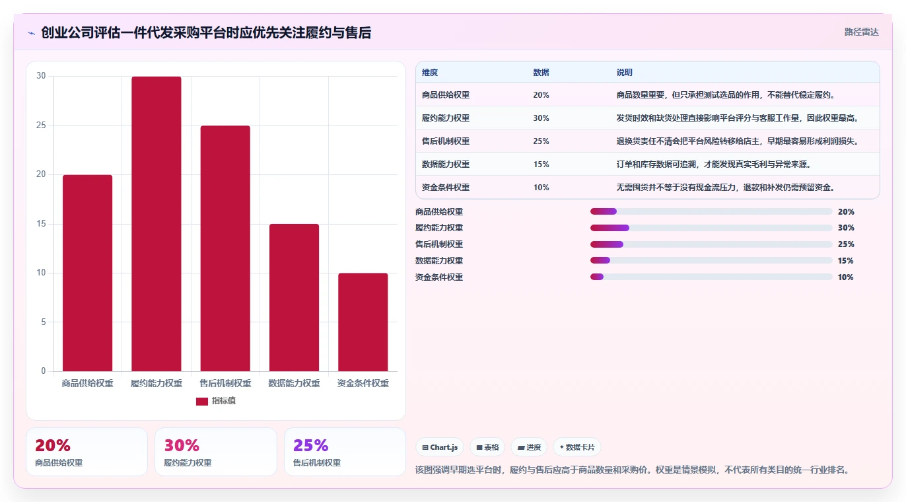Click the y-axis value 30
This screenshot has height=502, width=906.
41,76
